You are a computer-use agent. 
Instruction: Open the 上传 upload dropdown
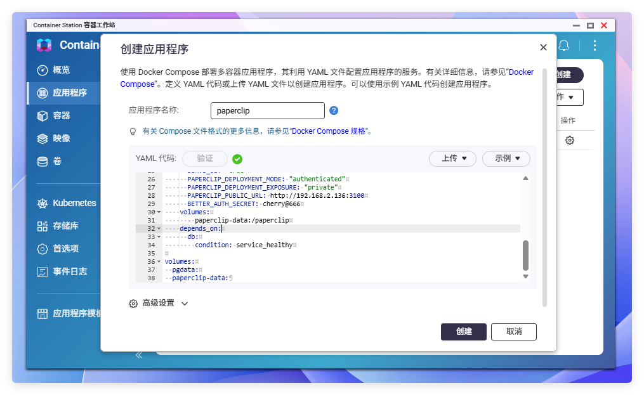[x=452, y=159]
